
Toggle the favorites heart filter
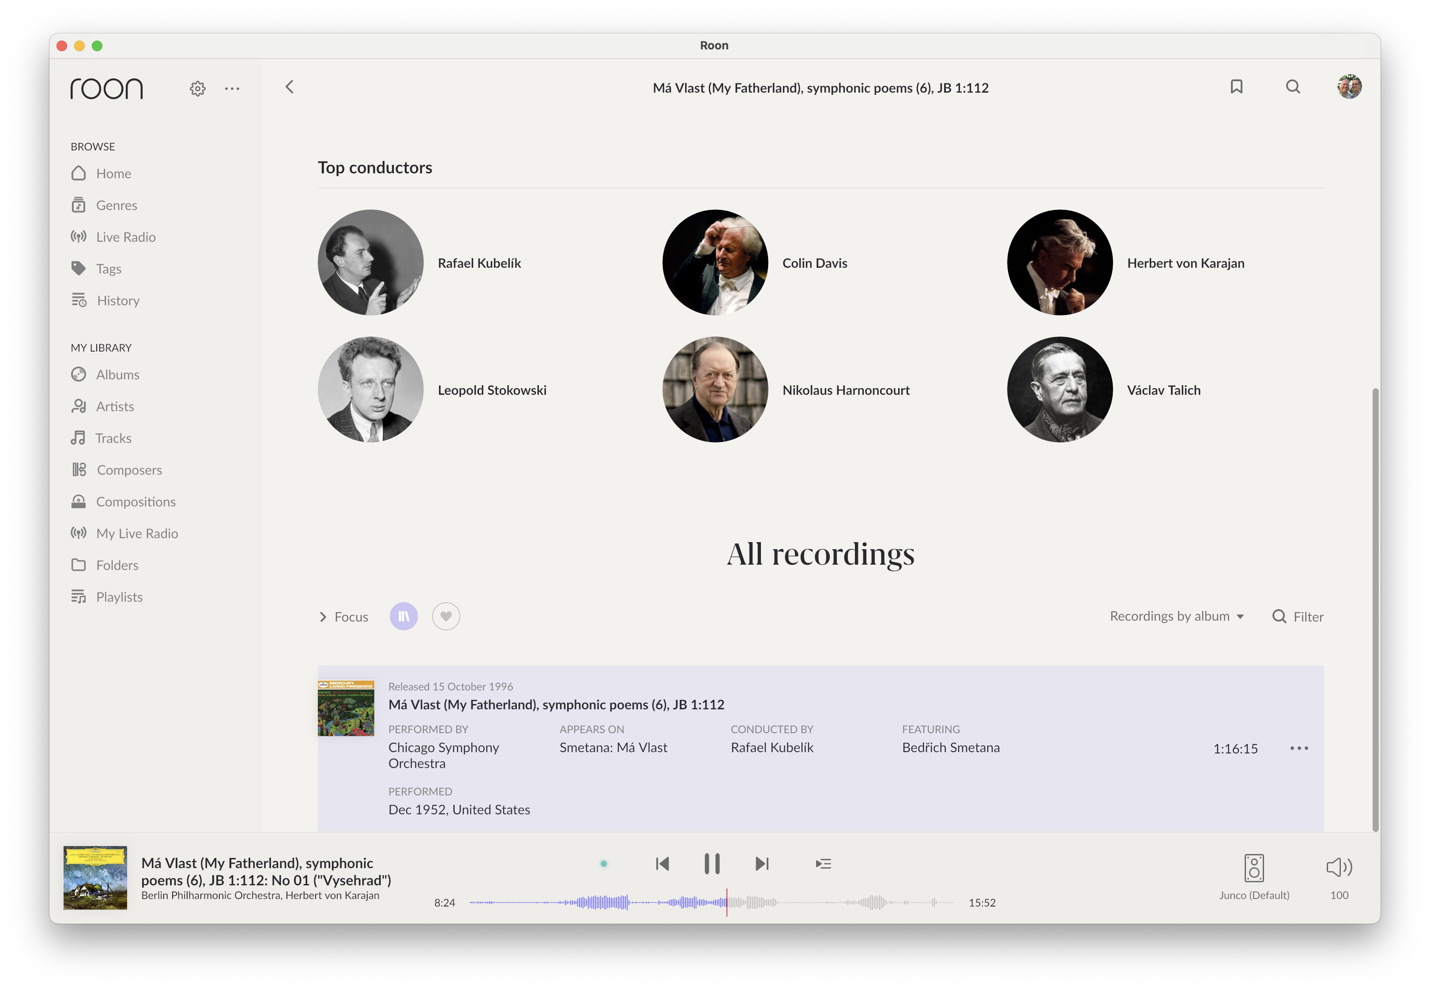click(x=446, y=616)
